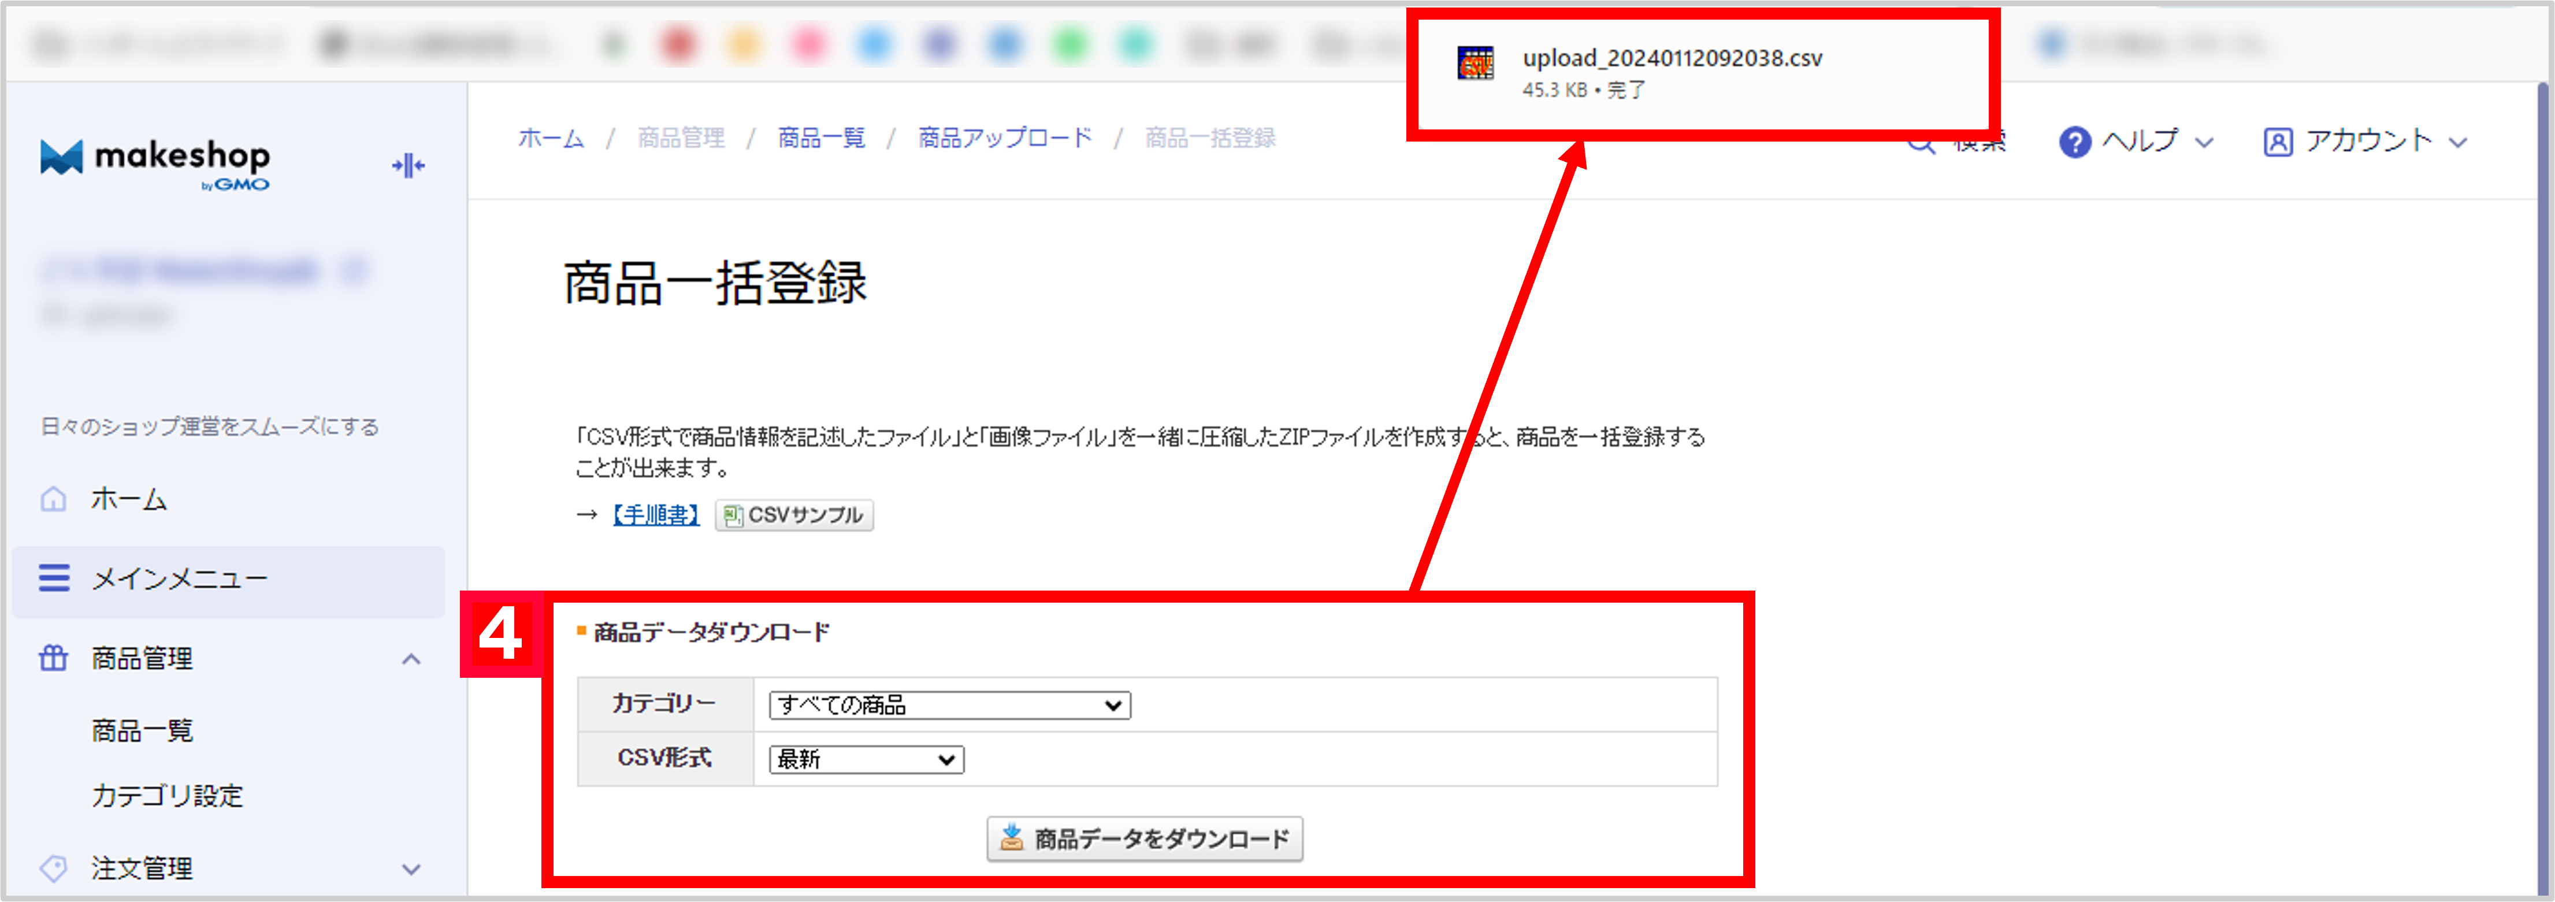Collapse 商品管理 using its chevron
The image size is (2555, 902).
410,658
